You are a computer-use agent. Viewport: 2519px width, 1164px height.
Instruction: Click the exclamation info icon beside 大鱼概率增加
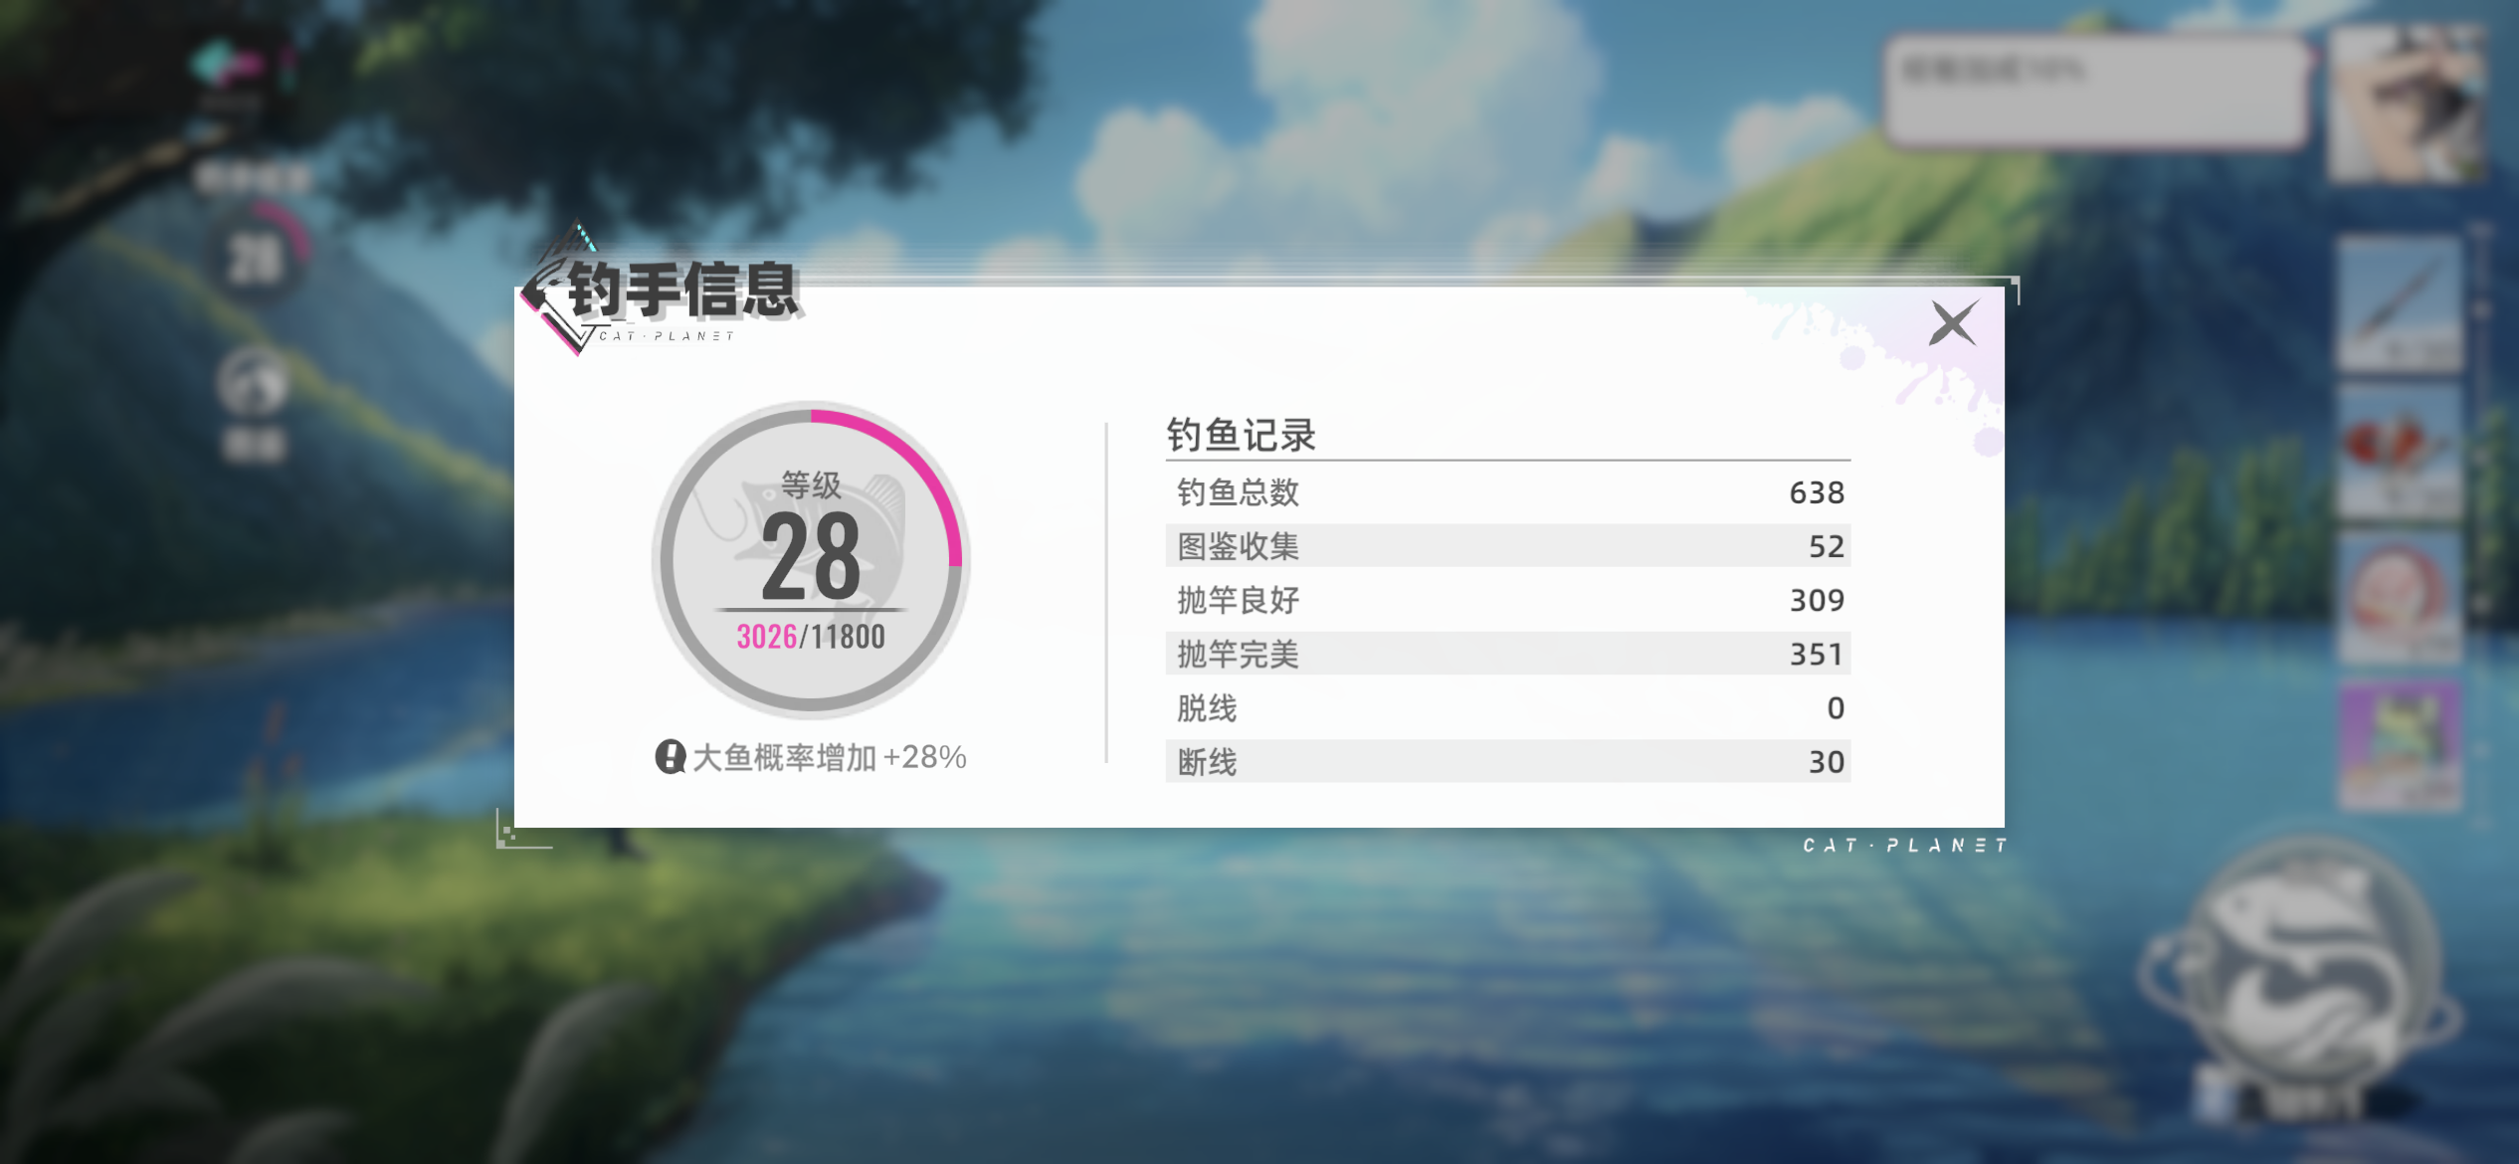(670, 757)
